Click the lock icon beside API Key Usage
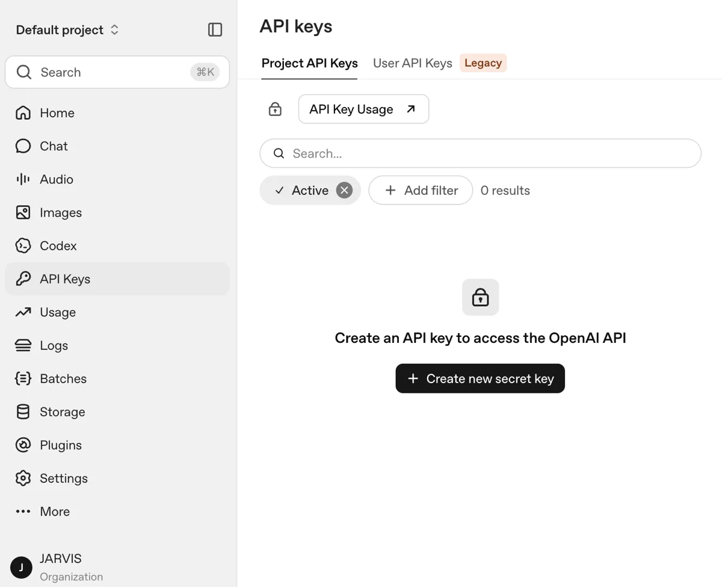 coord(275,109)
